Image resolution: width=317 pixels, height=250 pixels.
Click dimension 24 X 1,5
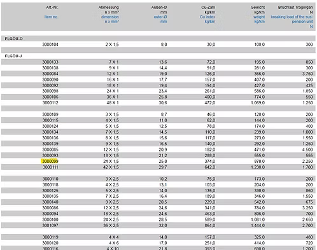click(111, 162)
